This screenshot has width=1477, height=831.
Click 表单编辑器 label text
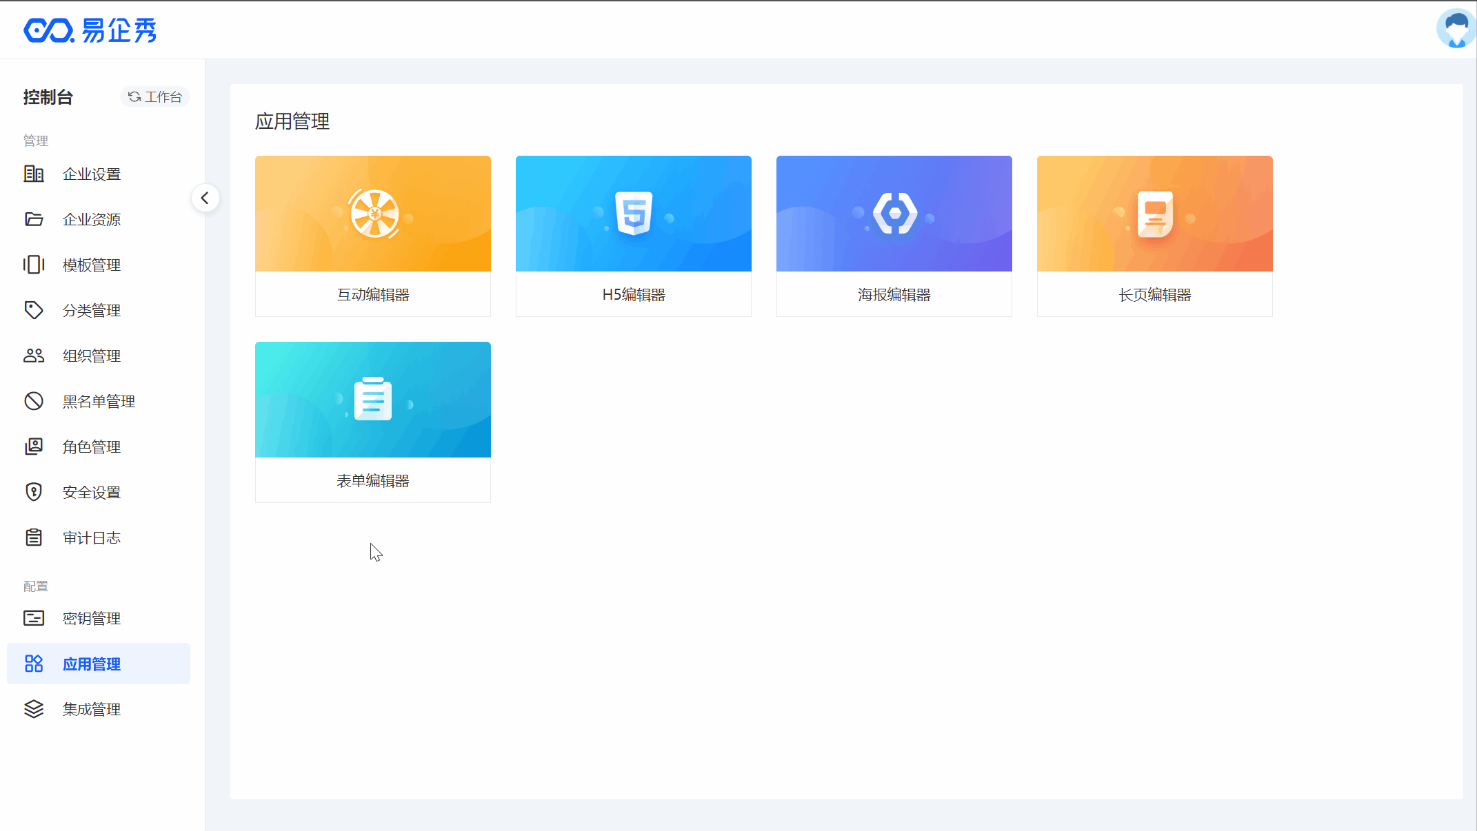(x=373, y=481)
